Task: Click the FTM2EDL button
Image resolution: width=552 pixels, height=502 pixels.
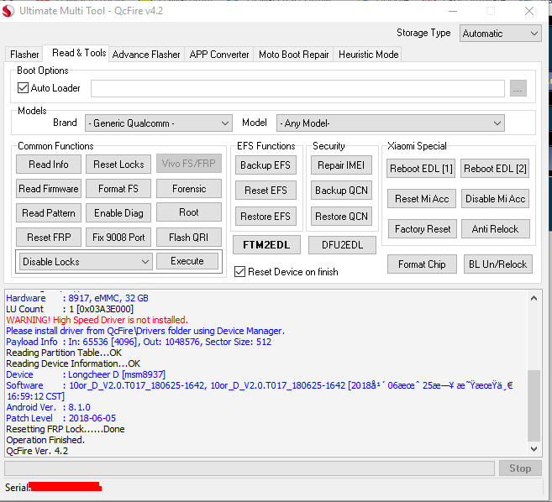Action: pos(266,245)
